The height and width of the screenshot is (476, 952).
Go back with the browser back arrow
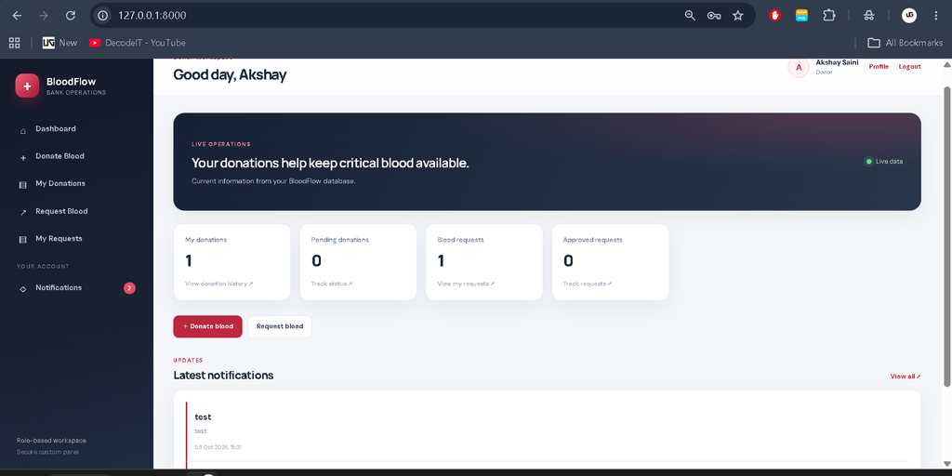pos(17,16)
